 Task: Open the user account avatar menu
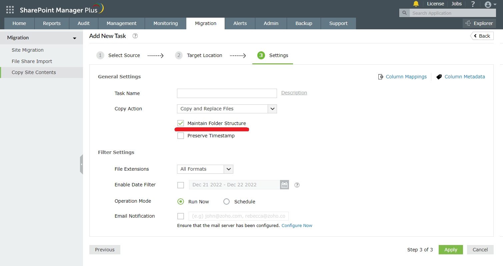[x=490, y=4]
